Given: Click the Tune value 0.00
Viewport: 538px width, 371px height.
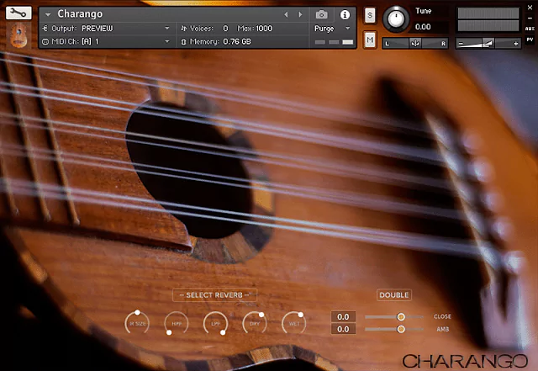Looking at the screenshot, I should (423, 27).
